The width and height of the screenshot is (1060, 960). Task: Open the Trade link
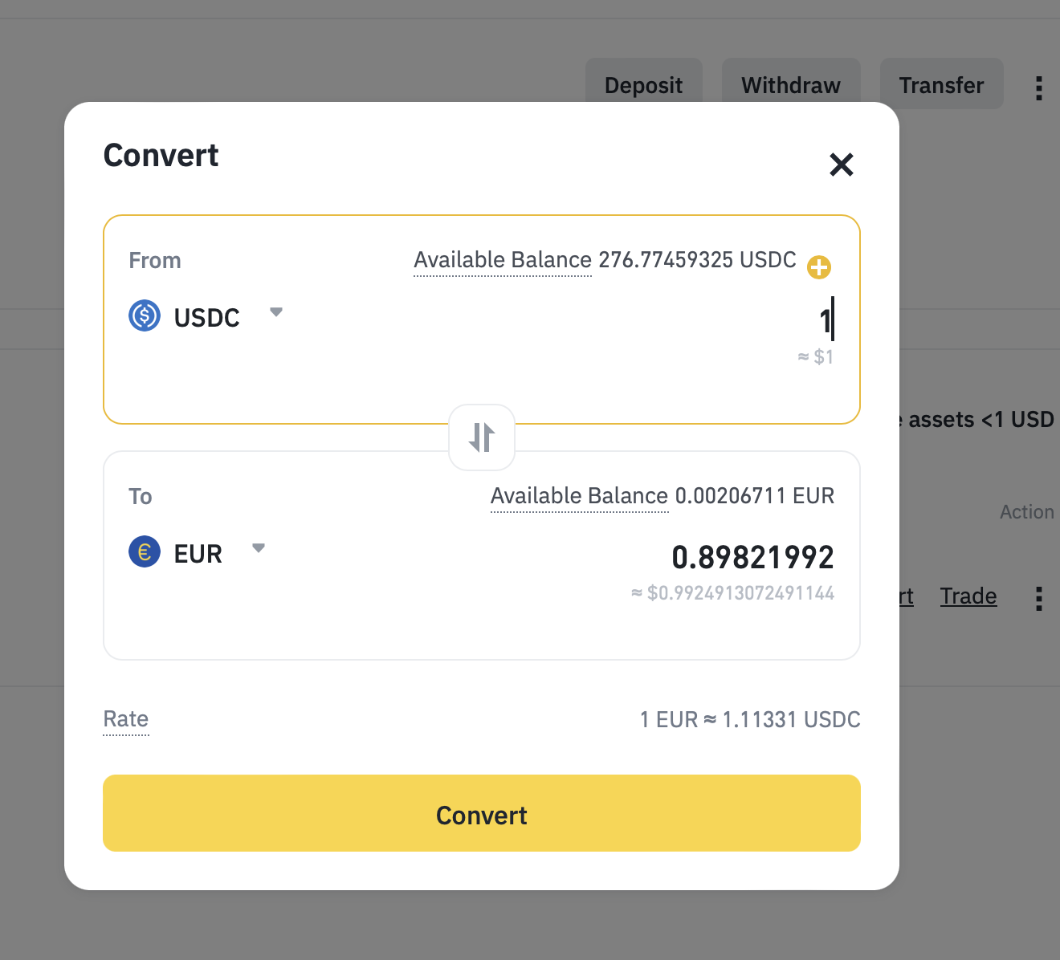coord(968,596)
